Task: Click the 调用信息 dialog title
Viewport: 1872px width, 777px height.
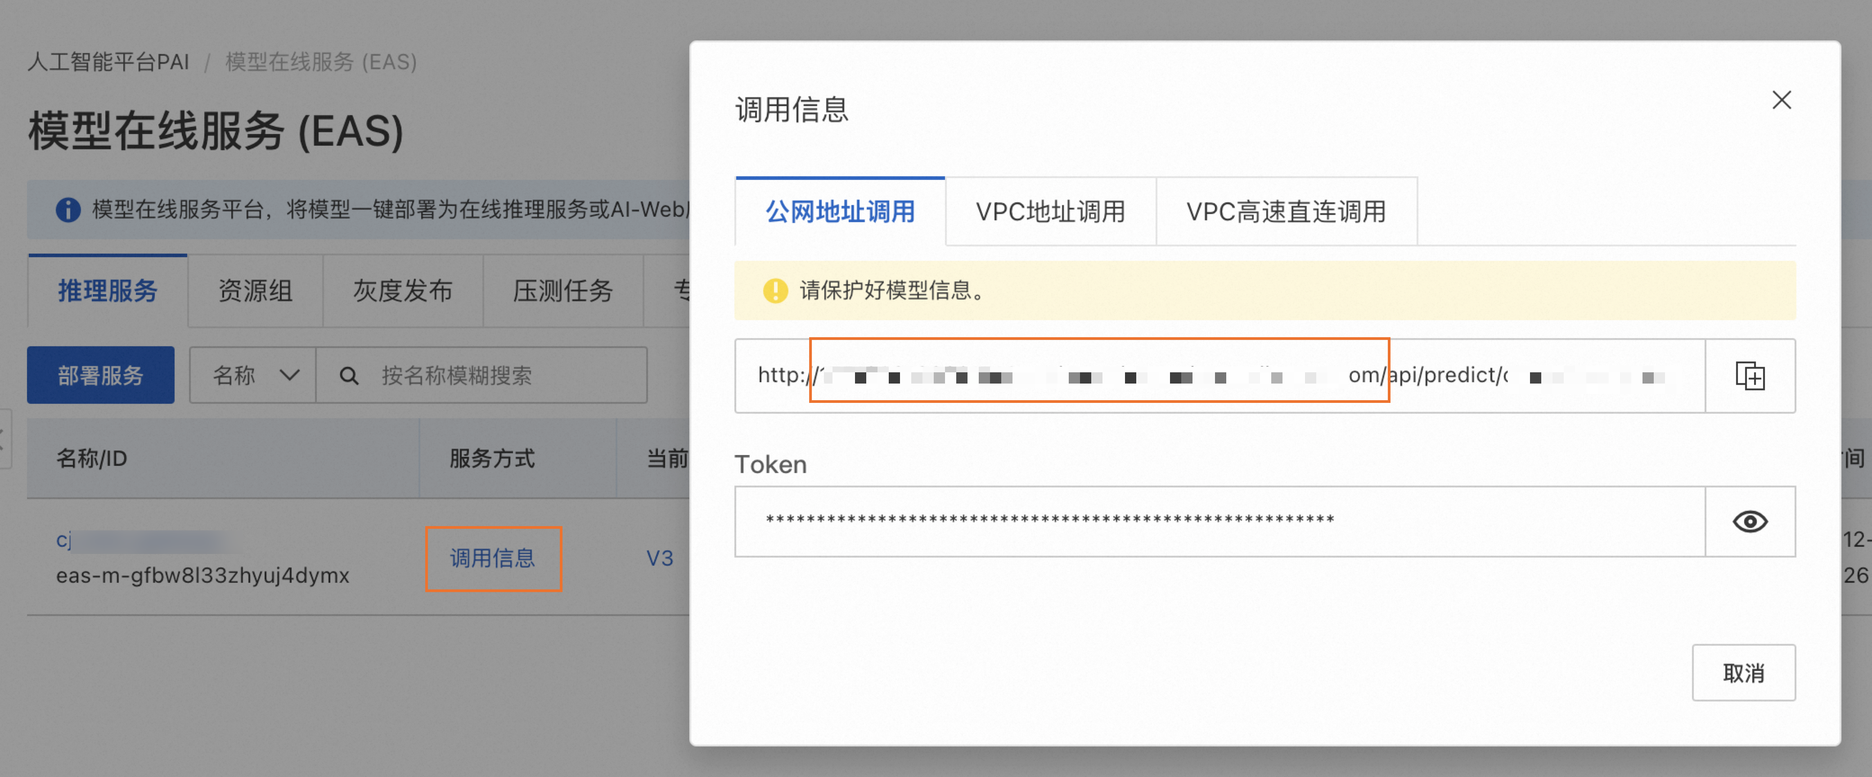Action: pyautogui.click(x=792, y=110)
